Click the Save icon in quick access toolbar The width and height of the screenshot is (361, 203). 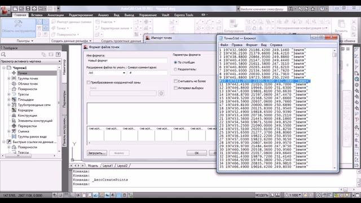tap(28, 9)
